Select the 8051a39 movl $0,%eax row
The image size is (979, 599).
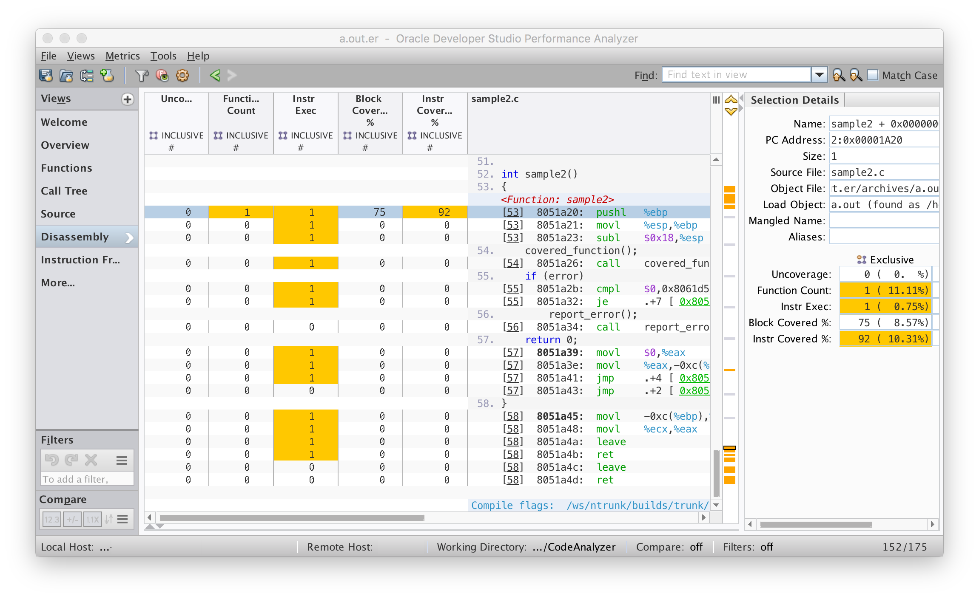pos(427,353)
